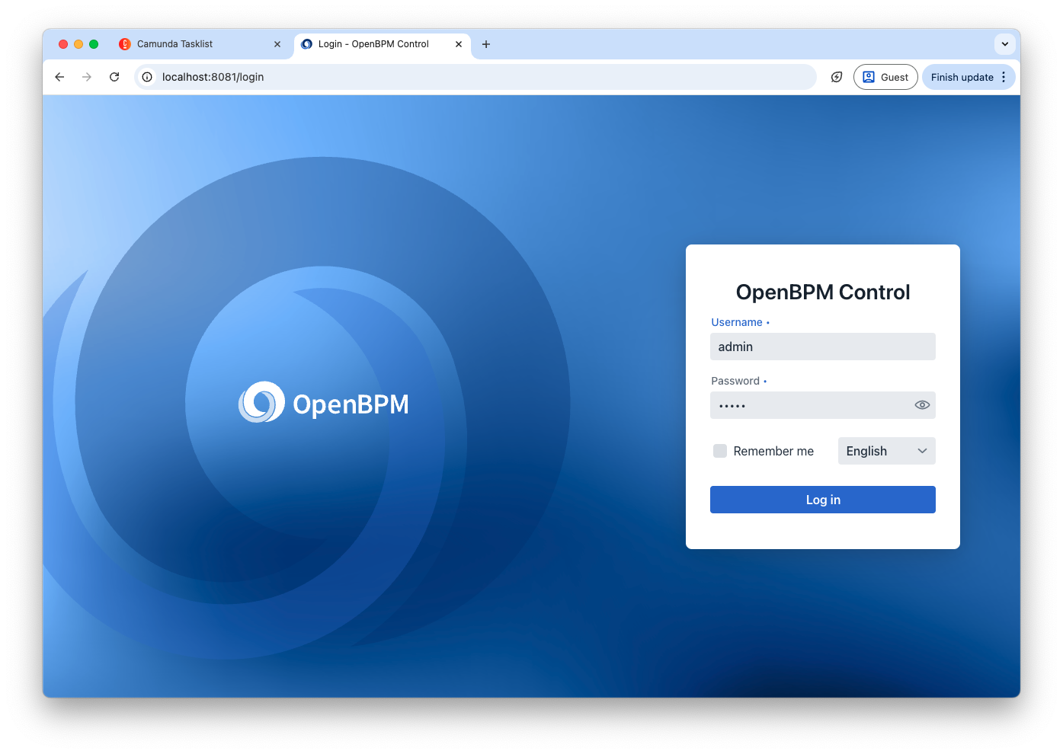This screenshot has width=1063, height=754.
Task: Close the Camunda Tasklist tab
Action: (277, 44)
